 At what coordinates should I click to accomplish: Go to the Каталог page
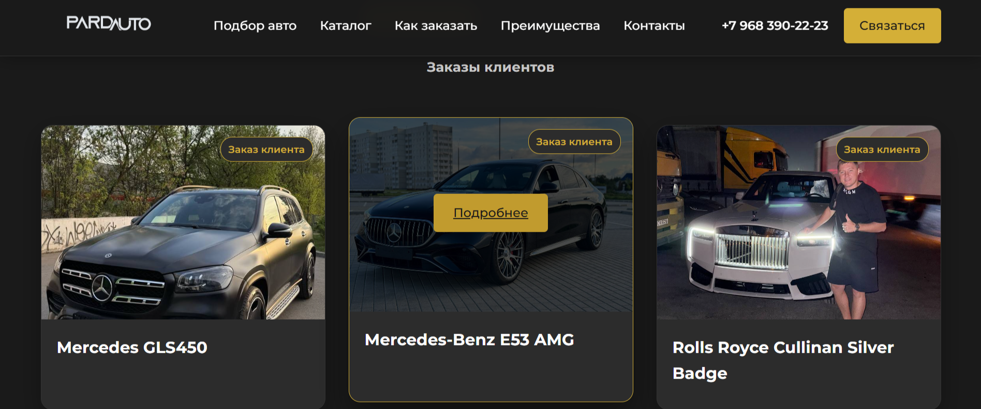(x=346, y=25)
